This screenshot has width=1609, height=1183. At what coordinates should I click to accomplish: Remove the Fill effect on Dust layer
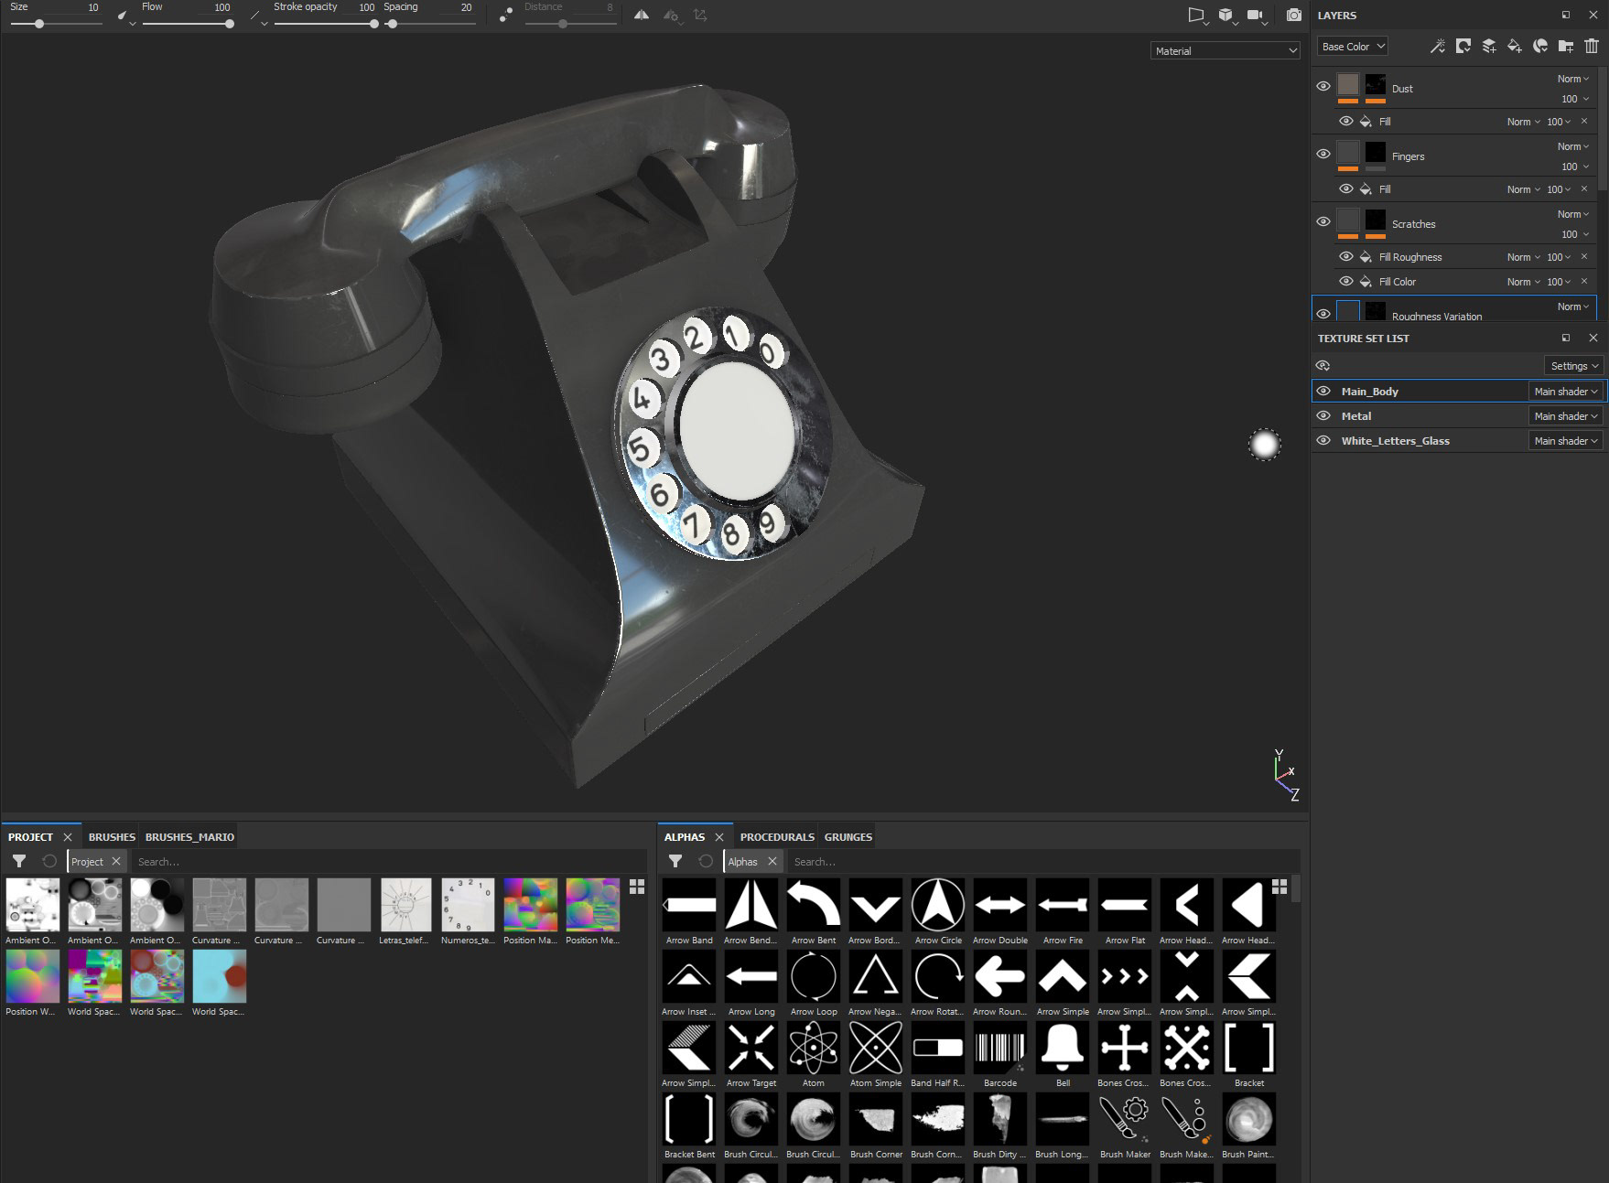pos(1584,121)
